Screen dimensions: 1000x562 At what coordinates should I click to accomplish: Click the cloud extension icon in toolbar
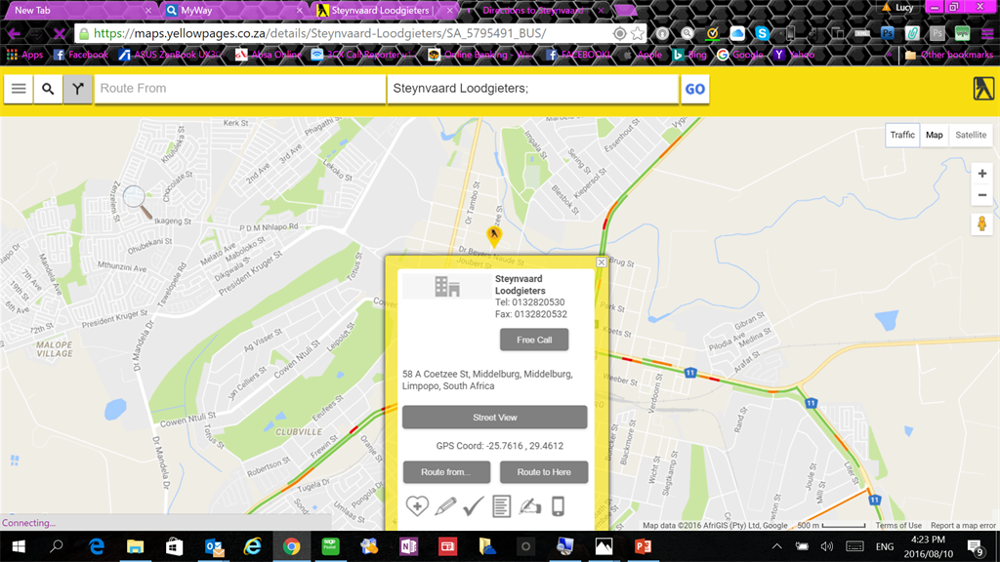[737, 33]
